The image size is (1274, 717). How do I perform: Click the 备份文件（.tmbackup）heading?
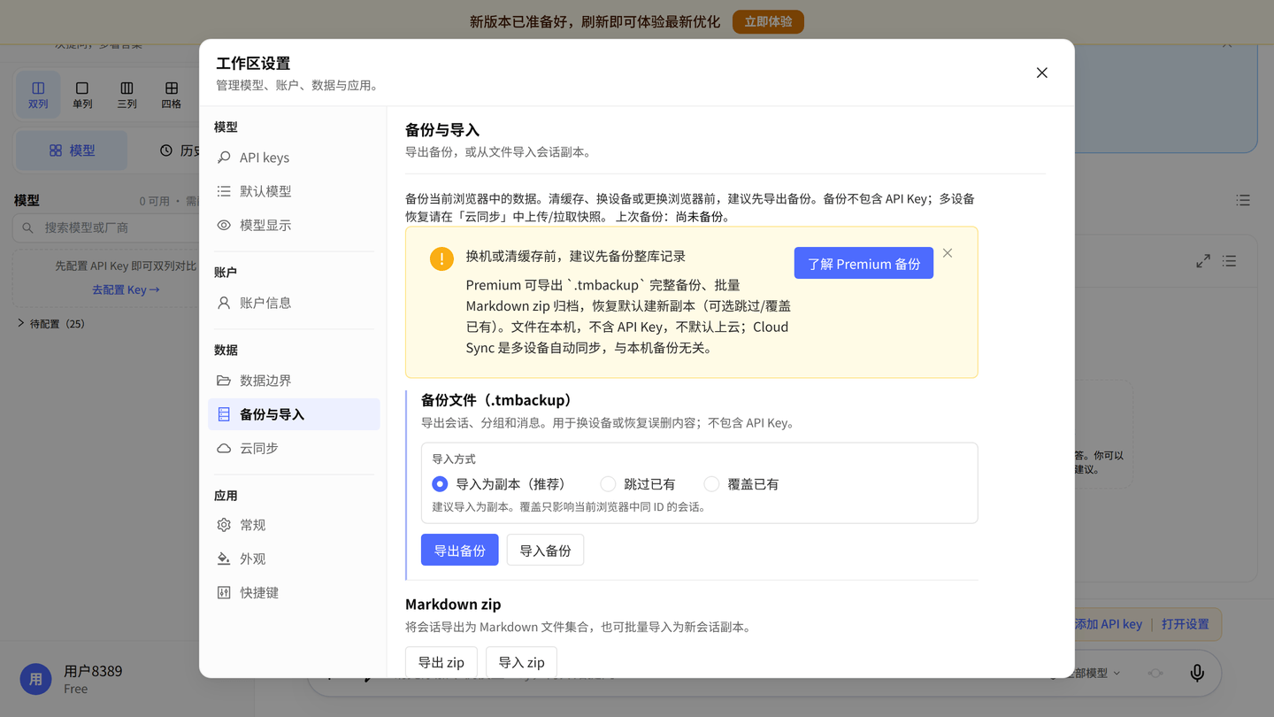[499, 400]
